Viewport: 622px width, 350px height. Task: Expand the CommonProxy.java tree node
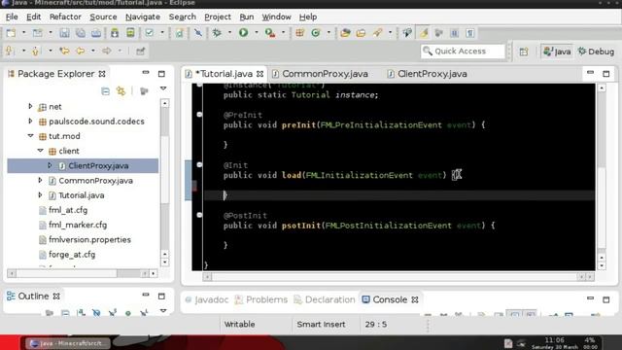(x=40, y=180)
